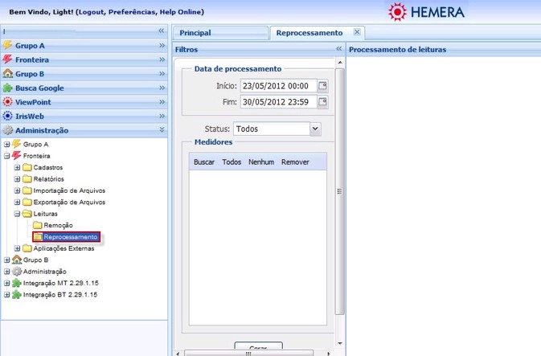This screenshot has height=356, width=541.
Task: Expand the Cadastros tree folder
Action: point(18,168)
